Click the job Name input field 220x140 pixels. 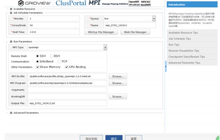click(130, 25)
